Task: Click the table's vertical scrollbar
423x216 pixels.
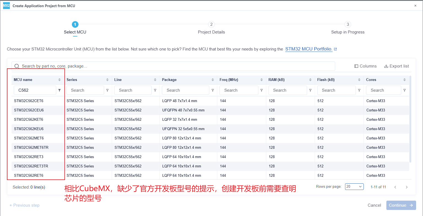Action: [x=411, y=119]
